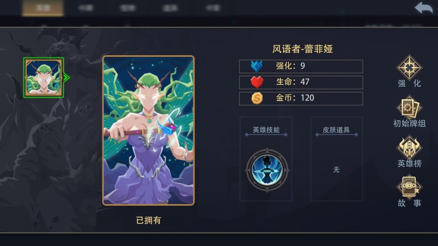Viewport: 438px width, 246px height.
Task: Click the back arrow icon
Action: [424, 7]
